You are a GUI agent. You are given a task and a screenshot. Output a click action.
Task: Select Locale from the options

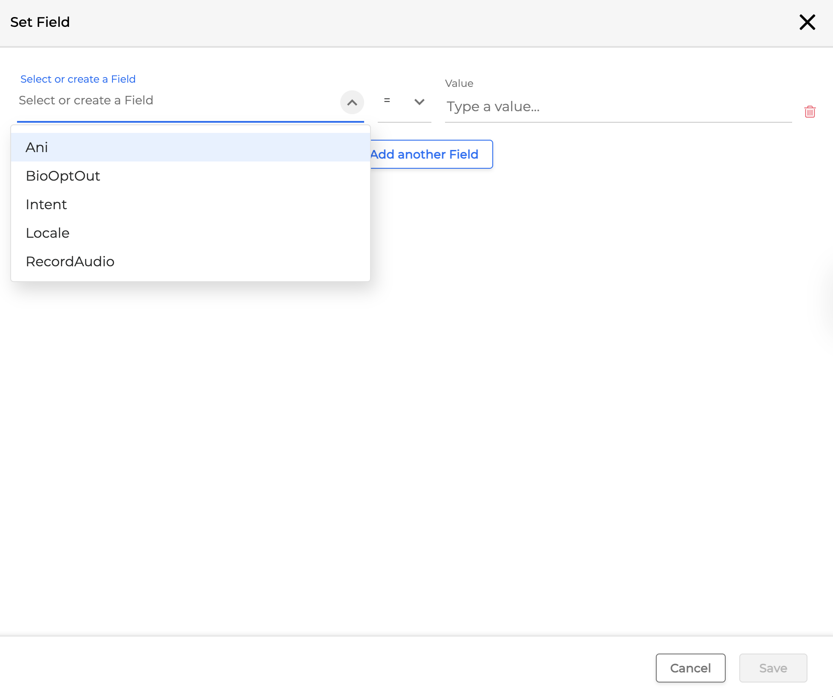click(48, 233)
